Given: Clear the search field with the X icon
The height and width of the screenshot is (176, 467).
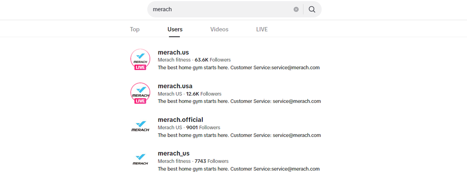Looking at the screenshot, I should click(296, 9).
